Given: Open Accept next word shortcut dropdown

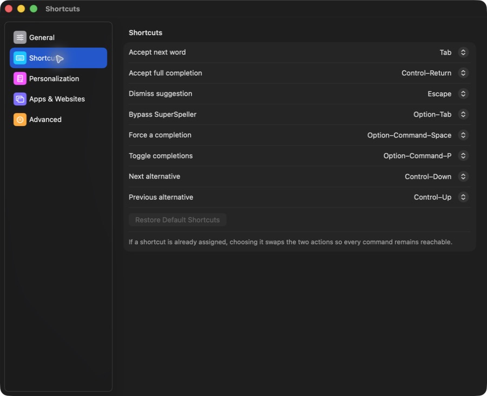Looking at the screenshot, I should pyautogui.click(x=463, y=52).
